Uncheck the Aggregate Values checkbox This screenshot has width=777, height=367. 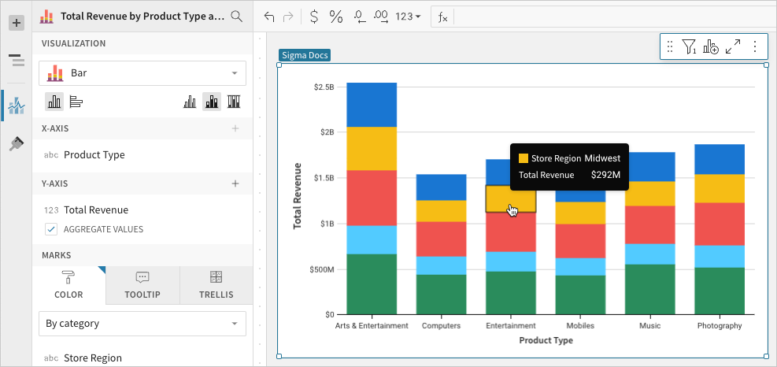tap(51, 229)
